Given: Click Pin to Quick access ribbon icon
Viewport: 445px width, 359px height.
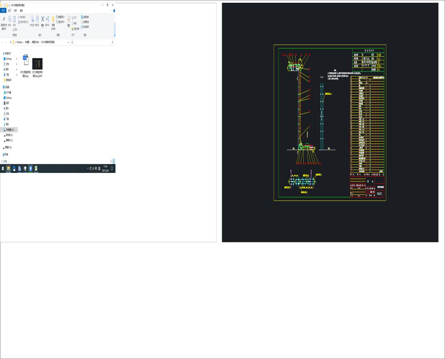Looking at the screenshot, I should point(4,19).
